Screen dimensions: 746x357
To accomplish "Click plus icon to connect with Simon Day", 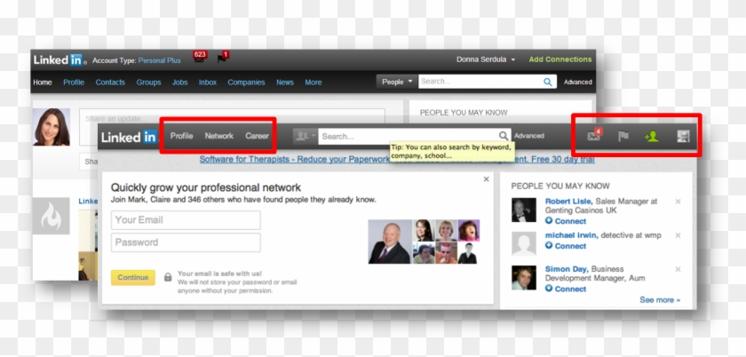I will [x=549, y=289].
